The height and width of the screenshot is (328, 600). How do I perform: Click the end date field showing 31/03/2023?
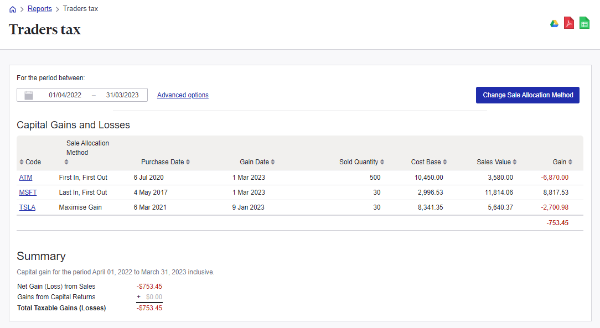click(x=123, y=95)
